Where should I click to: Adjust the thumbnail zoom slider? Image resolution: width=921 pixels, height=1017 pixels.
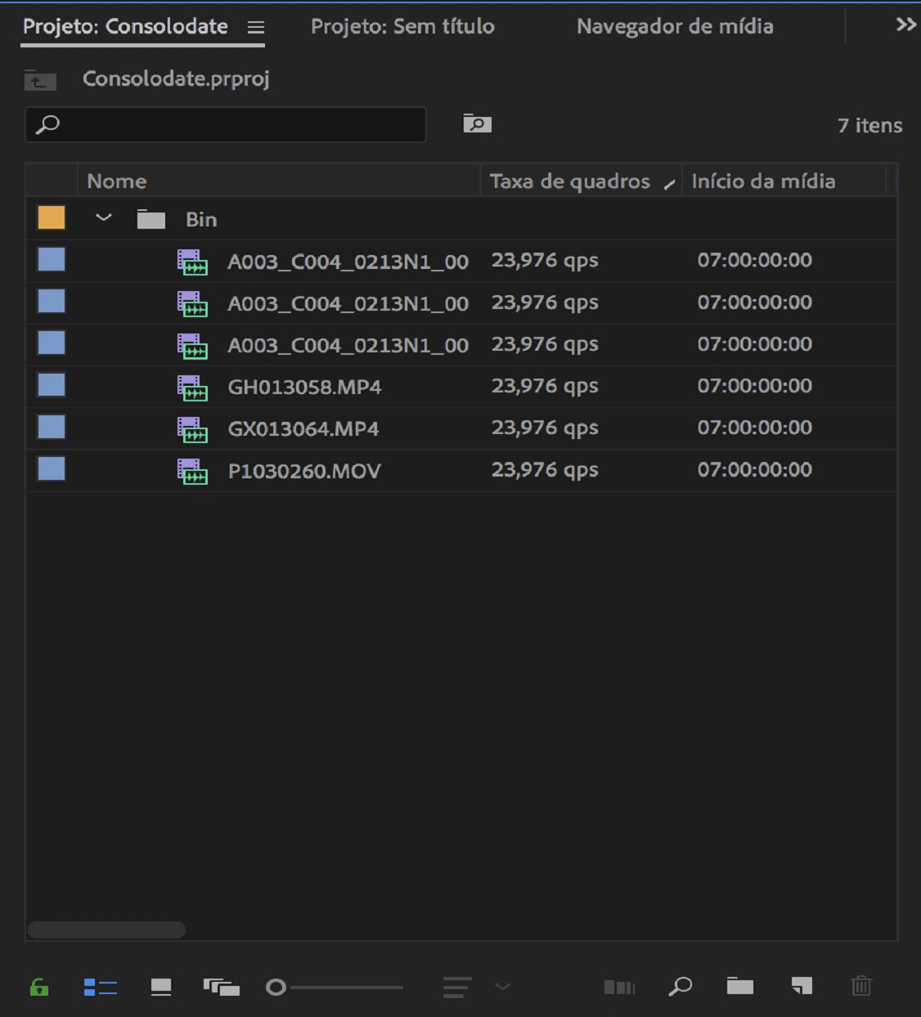coord(335,988)
